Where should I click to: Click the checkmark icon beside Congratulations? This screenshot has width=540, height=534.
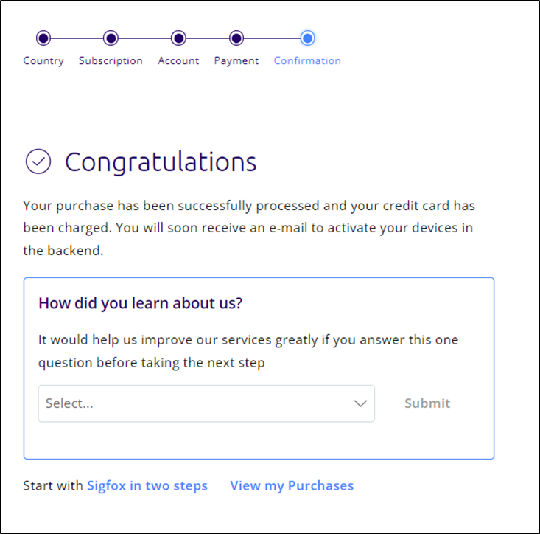click(x=38, y=162)
